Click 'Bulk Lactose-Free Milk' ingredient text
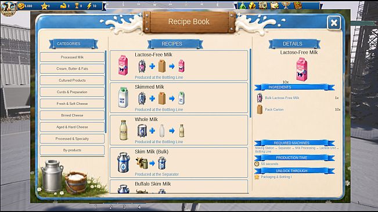 (282, 98)
